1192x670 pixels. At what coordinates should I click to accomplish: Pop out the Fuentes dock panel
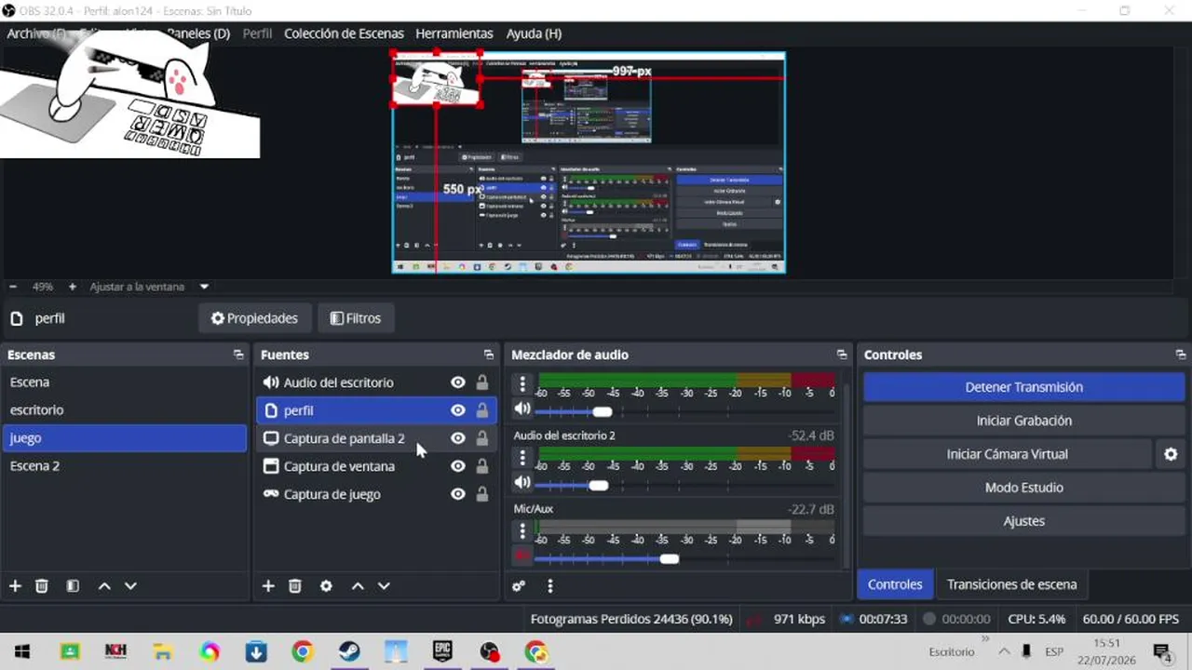click(489, 355)
